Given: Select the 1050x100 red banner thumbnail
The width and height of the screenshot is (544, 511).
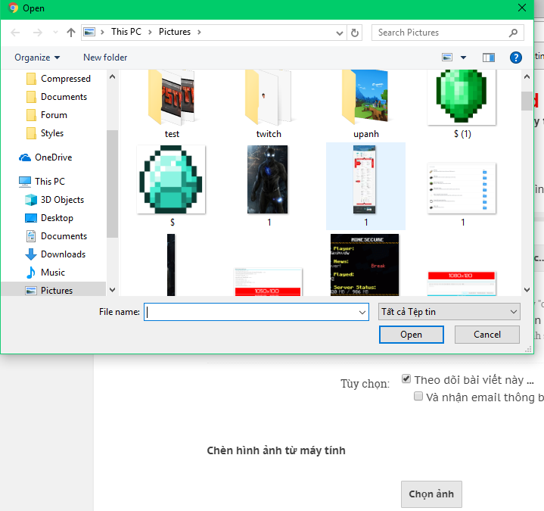Looking at the screenshot, I should pyautogui.click(x=268, y=282).
